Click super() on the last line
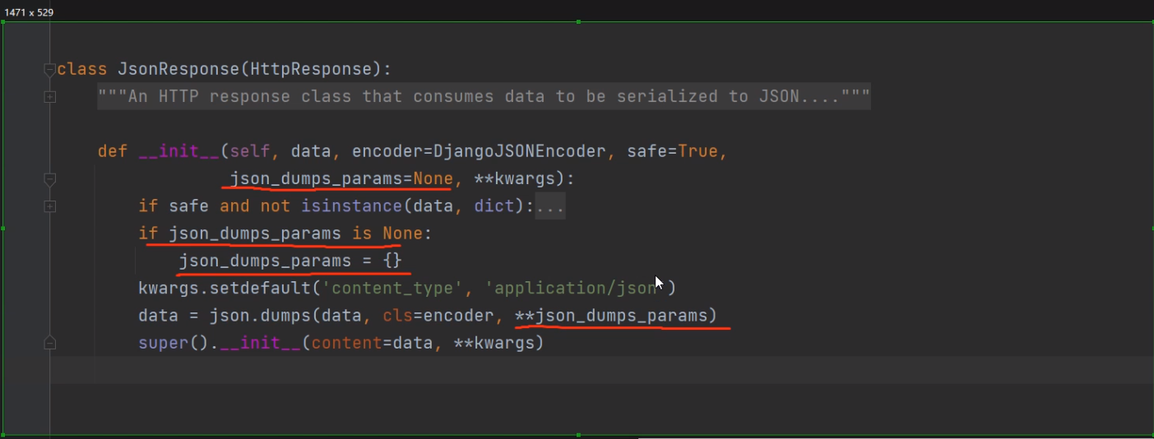 click(x=174, y=343)
